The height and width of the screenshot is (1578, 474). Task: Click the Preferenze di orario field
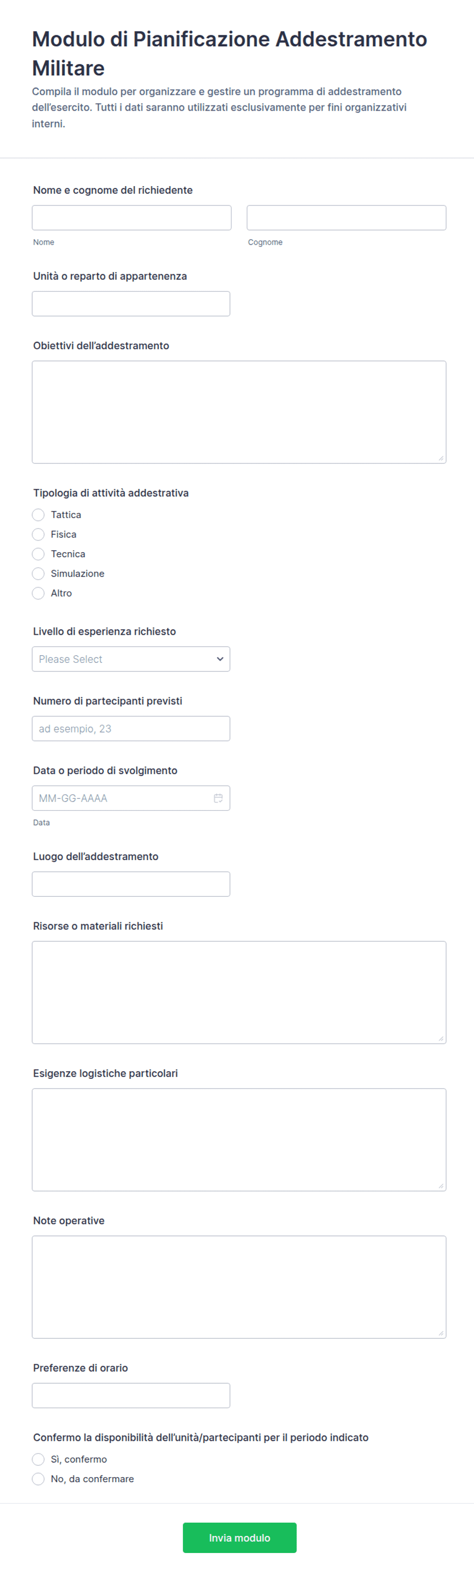(x=131, y=1395)
